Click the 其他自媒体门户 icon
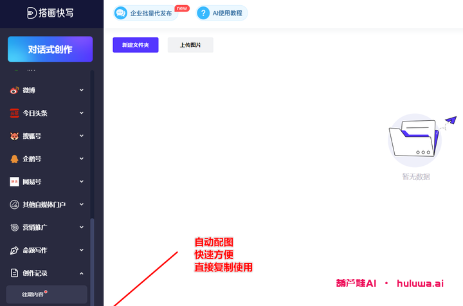Screen dimensions: 463x306 15,204
